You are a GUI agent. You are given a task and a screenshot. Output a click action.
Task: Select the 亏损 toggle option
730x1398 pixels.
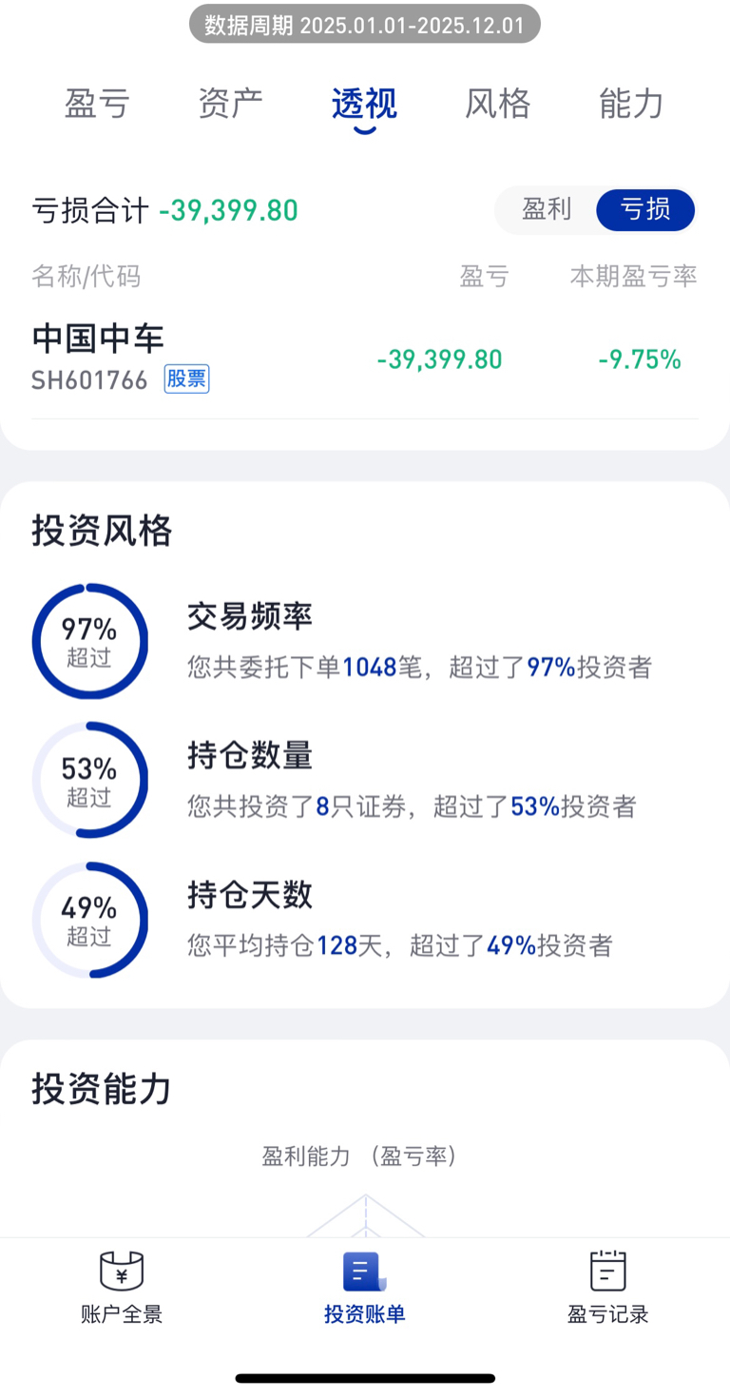(x=645, y=210)
